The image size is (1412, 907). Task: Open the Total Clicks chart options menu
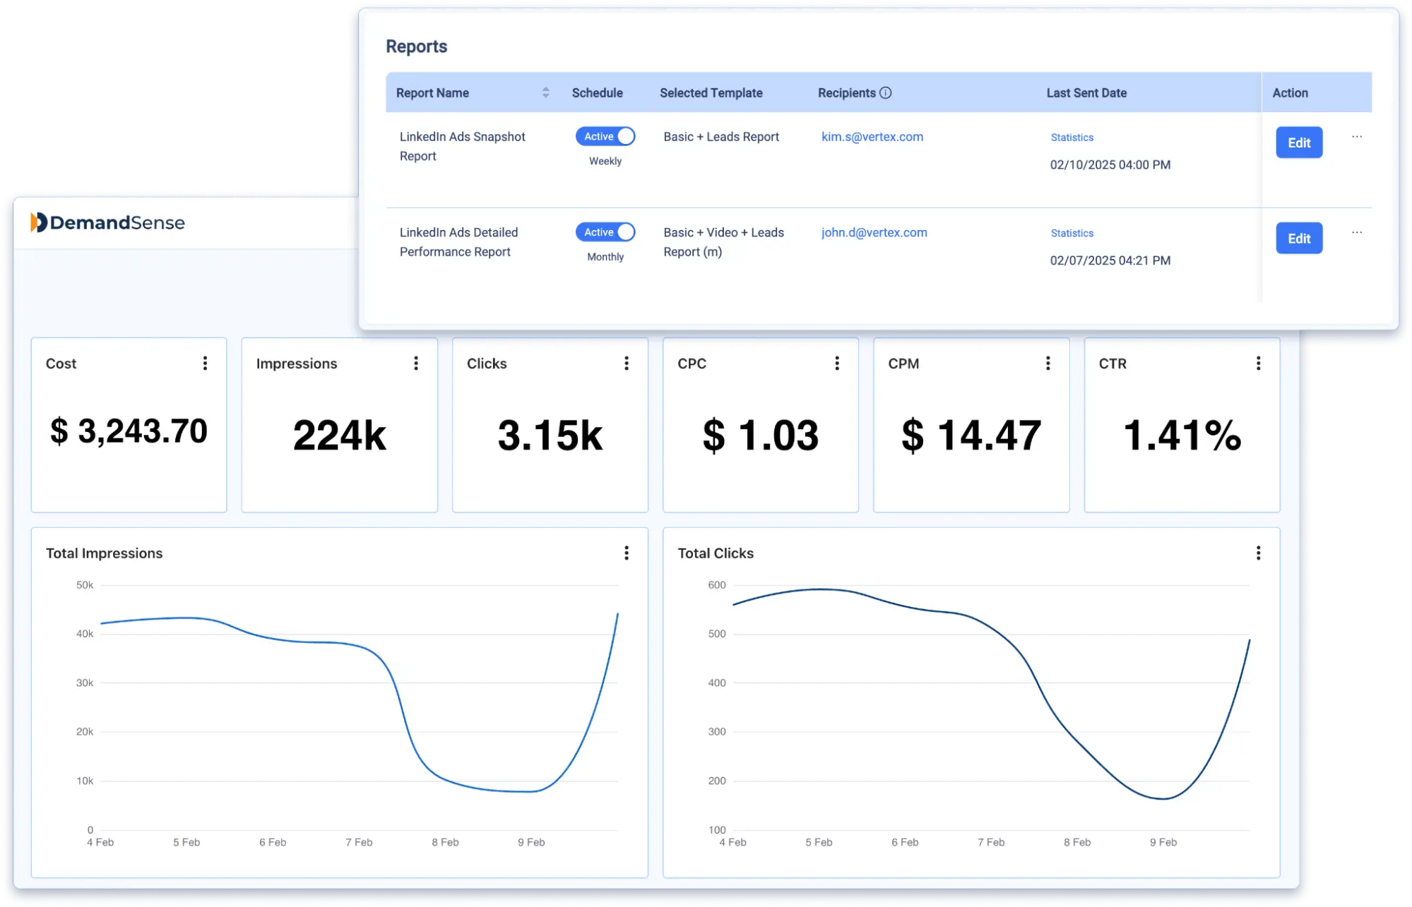(1258, 553)
